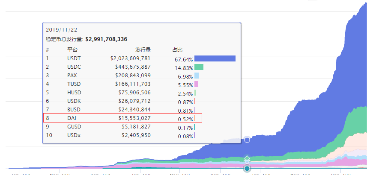Click the PAX amount $208,843,099
This screenshot has width=367, height=175.
pos(133,76)
